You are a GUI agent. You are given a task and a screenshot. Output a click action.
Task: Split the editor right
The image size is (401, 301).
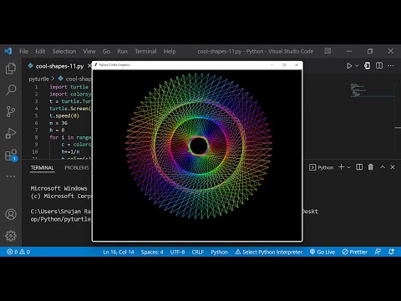tap(379, 66)
